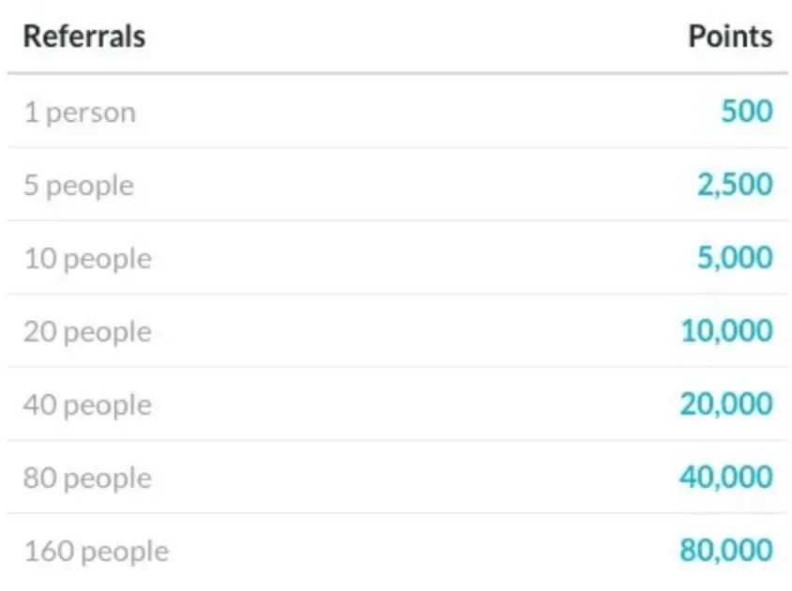Click the Points column header
792x591 pixels.
tap(730, 37)
